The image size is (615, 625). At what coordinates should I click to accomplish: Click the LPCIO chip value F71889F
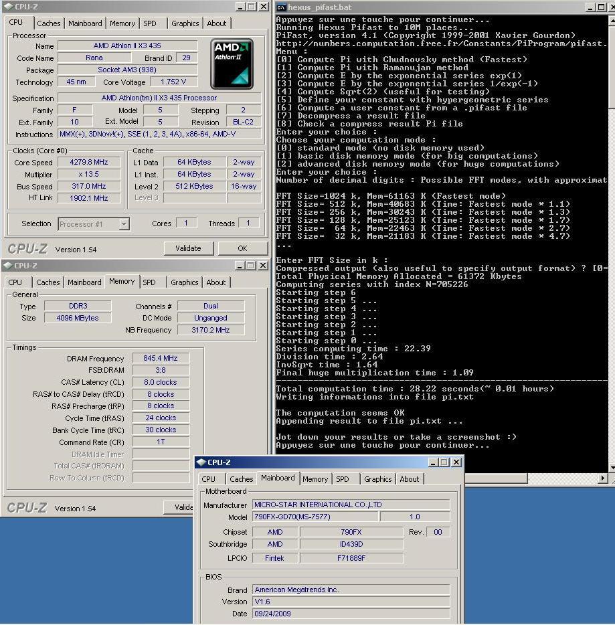coord(351,558)
